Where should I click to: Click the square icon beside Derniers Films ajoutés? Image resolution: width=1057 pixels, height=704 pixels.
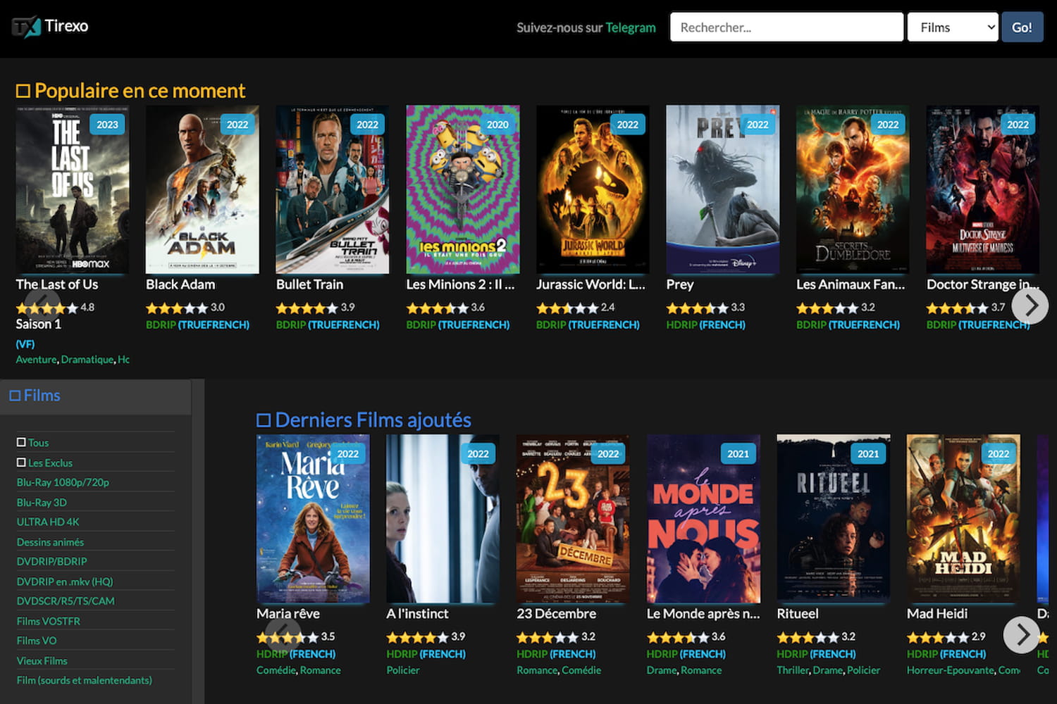tap(264, 420)
